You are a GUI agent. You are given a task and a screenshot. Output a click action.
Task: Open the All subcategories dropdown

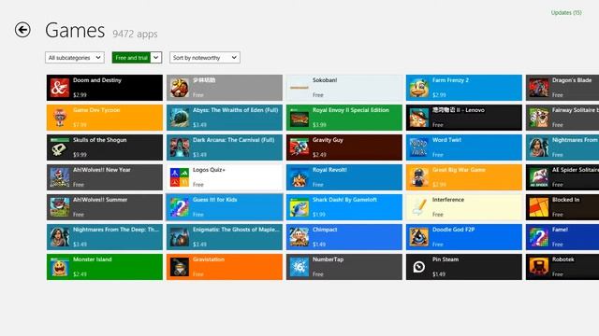click(x=75, y=58)
